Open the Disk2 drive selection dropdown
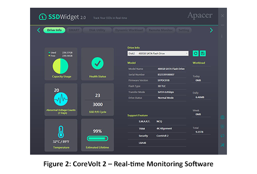The width and height of the screenshot is (257, 174). pos(158,54)
